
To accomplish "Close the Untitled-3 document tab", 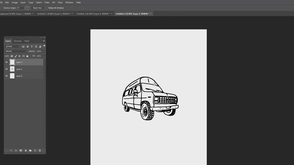I will tap(151, 14).
